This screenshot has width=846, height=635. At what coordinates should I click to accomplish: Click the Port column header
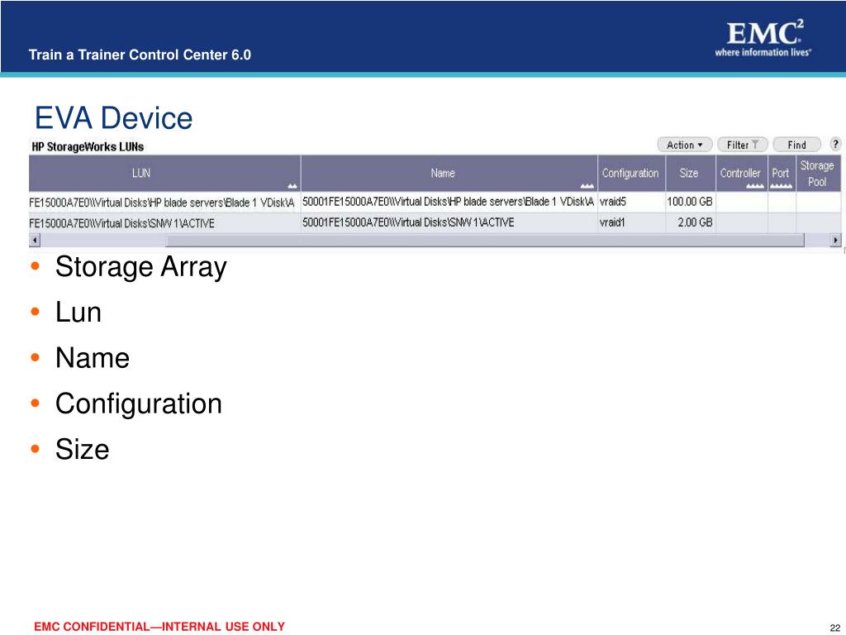(x=782, y=174)
